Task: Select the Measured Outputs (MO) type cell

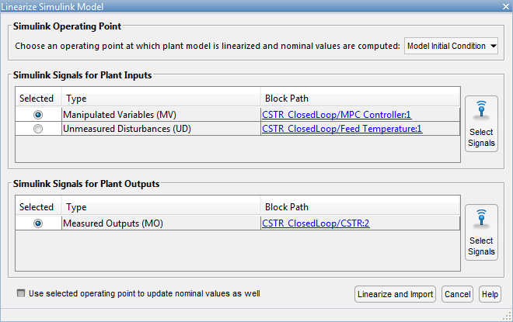Action: [161, 223]
